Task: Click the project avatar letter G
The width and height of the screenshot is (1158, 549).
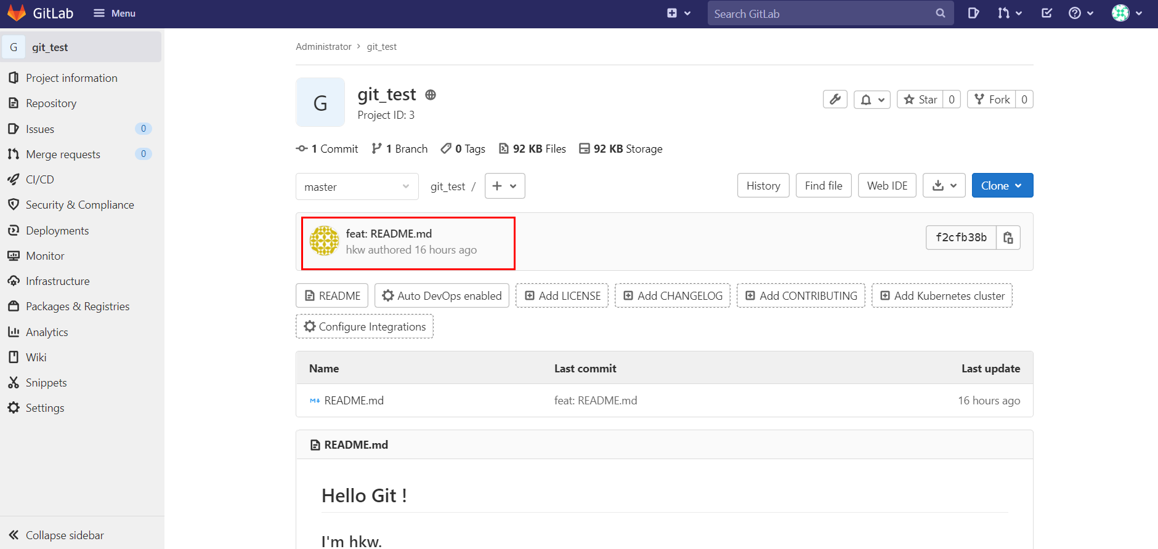Action: tap(320, 102)
